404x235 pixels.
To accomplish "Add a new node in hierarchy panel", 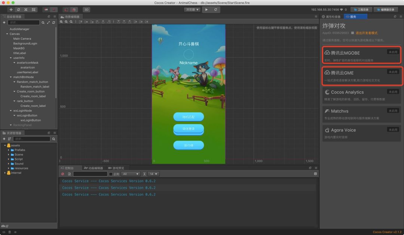I will pos(4,22).
